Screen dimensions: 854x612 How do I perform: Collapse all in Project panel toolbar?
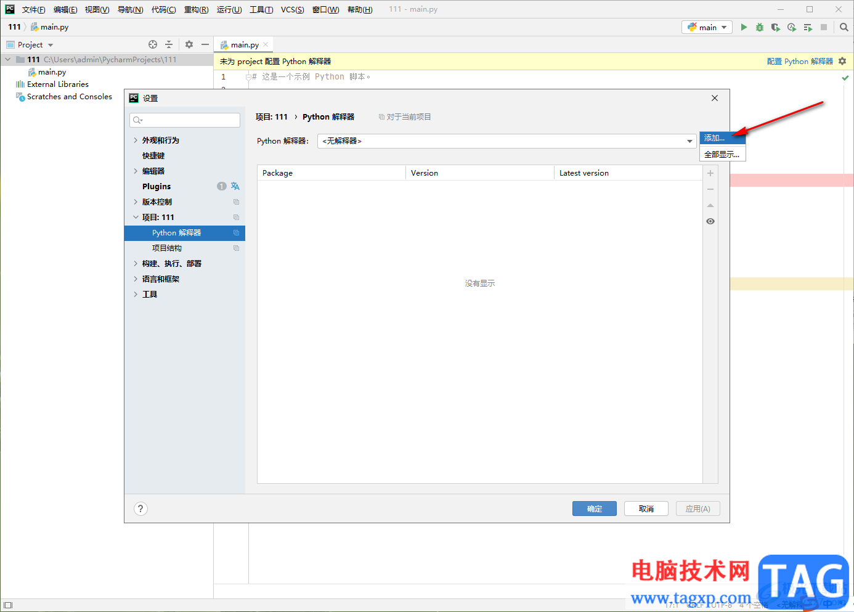pos(169,44)
